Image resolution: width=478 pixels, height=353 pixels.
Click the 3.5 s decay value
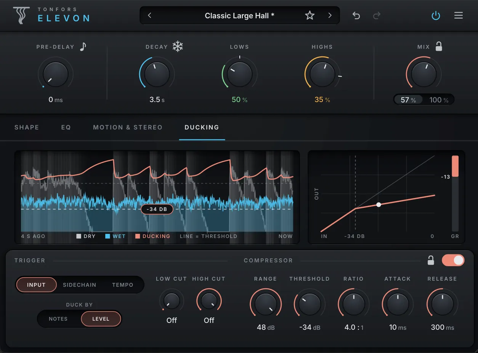(x=157, y=100)
